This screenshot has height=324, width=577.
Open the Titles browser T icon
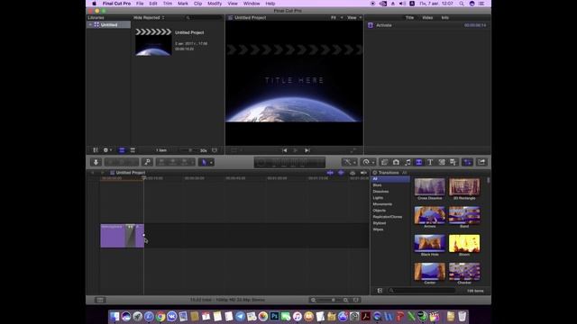click(430, 162)
